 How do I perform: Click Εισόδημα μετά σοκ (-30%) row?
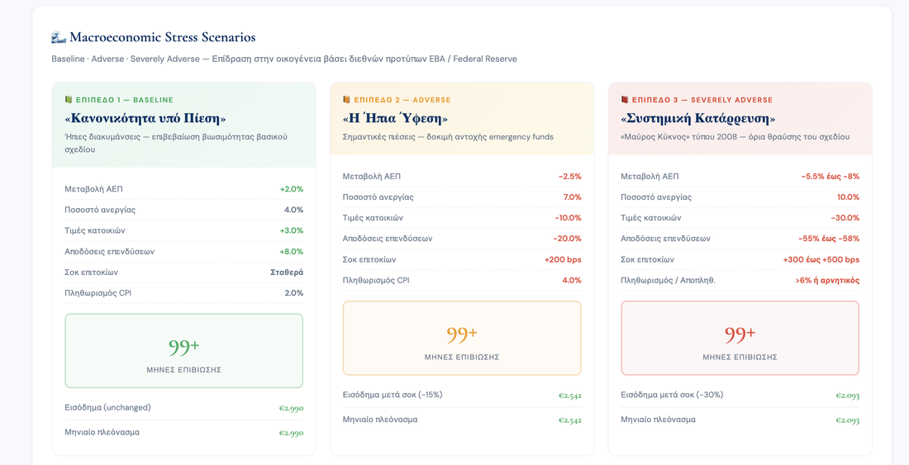point(740,395)
